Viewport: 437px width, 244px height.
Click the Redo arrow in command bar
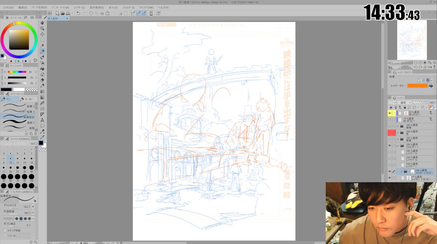pos(84,13)
